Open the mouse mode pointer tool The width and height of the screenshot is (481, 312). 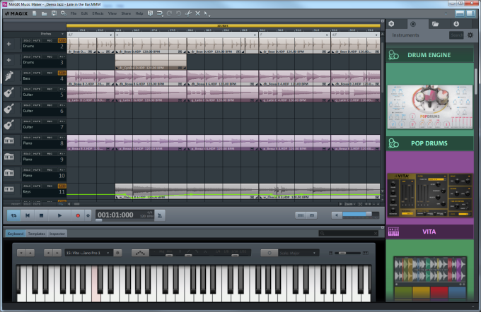point(207,14)
